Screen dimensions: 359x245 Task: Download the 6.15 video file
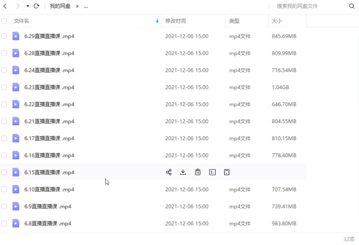[x=183, y=172]
